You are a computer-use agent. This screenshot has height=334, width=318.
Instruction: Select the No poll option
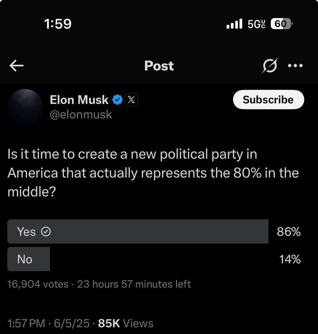coord(28,259)
